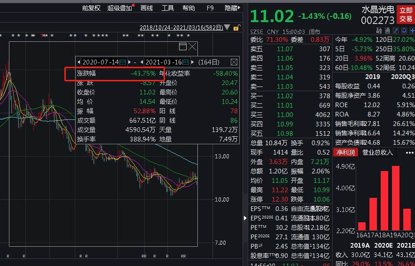The height and width of the screenshot is (266, 415).
Task: Close the interval statistics popup
Action: (x=234, y=62)
